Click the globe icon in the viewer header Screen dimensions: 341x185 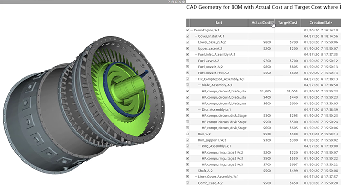coord(173,2)
